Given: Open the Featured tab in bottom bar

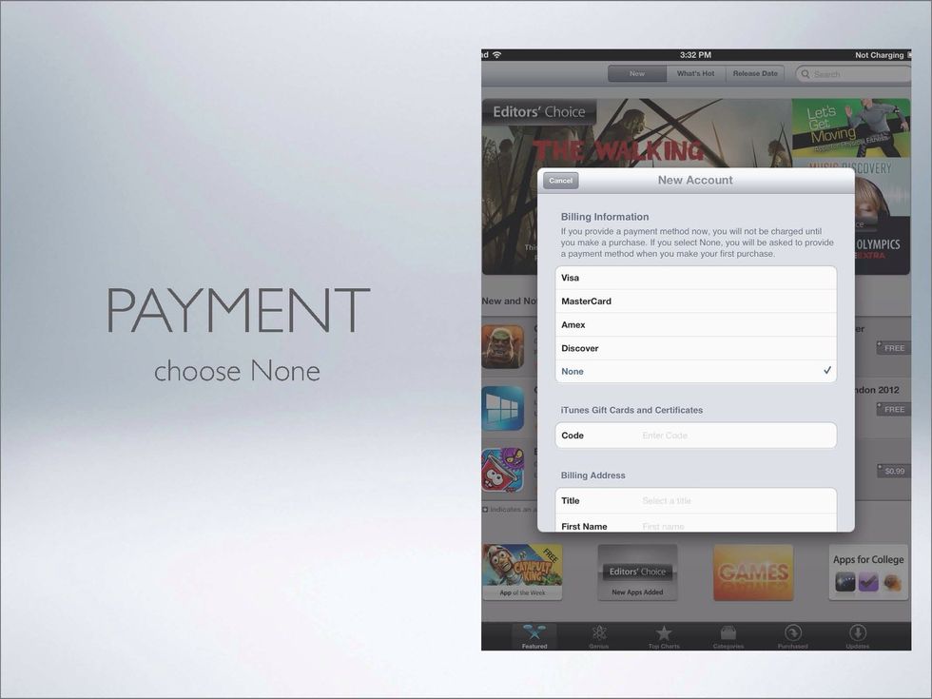Looking at the screenshot, I should pyautogui.click(x=534, y=636).
